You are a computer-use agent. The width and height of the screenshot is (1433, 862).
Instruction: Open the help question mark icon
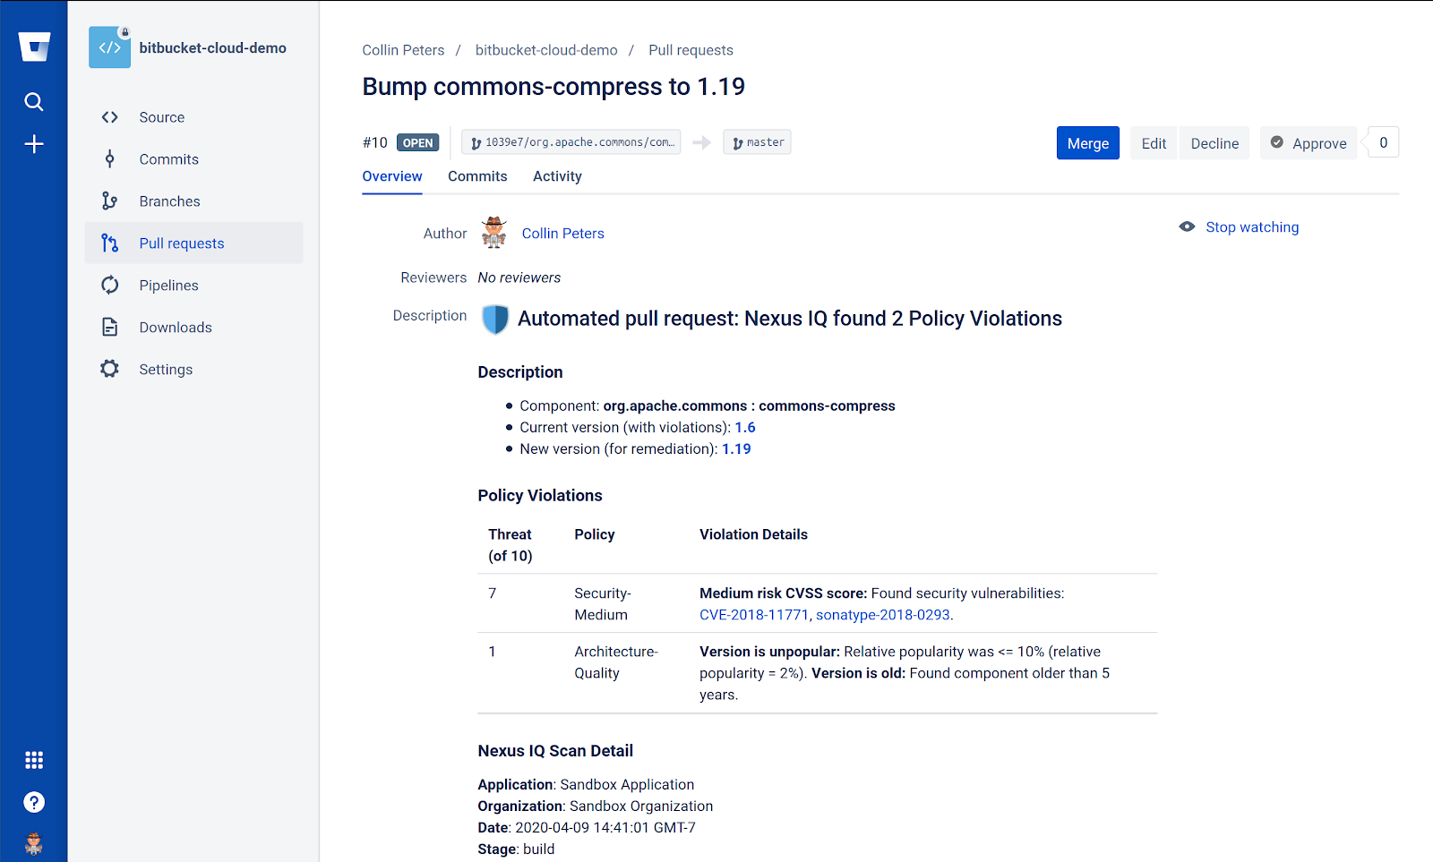coord(33,802)
